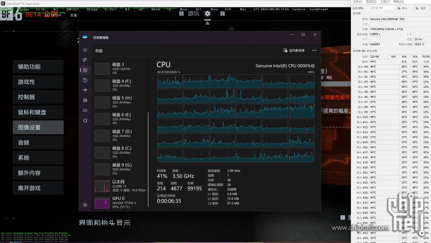431x243 pixels.
Task: Open 工具(T) menu in Core Temp window
Action: tap(385, 2)
